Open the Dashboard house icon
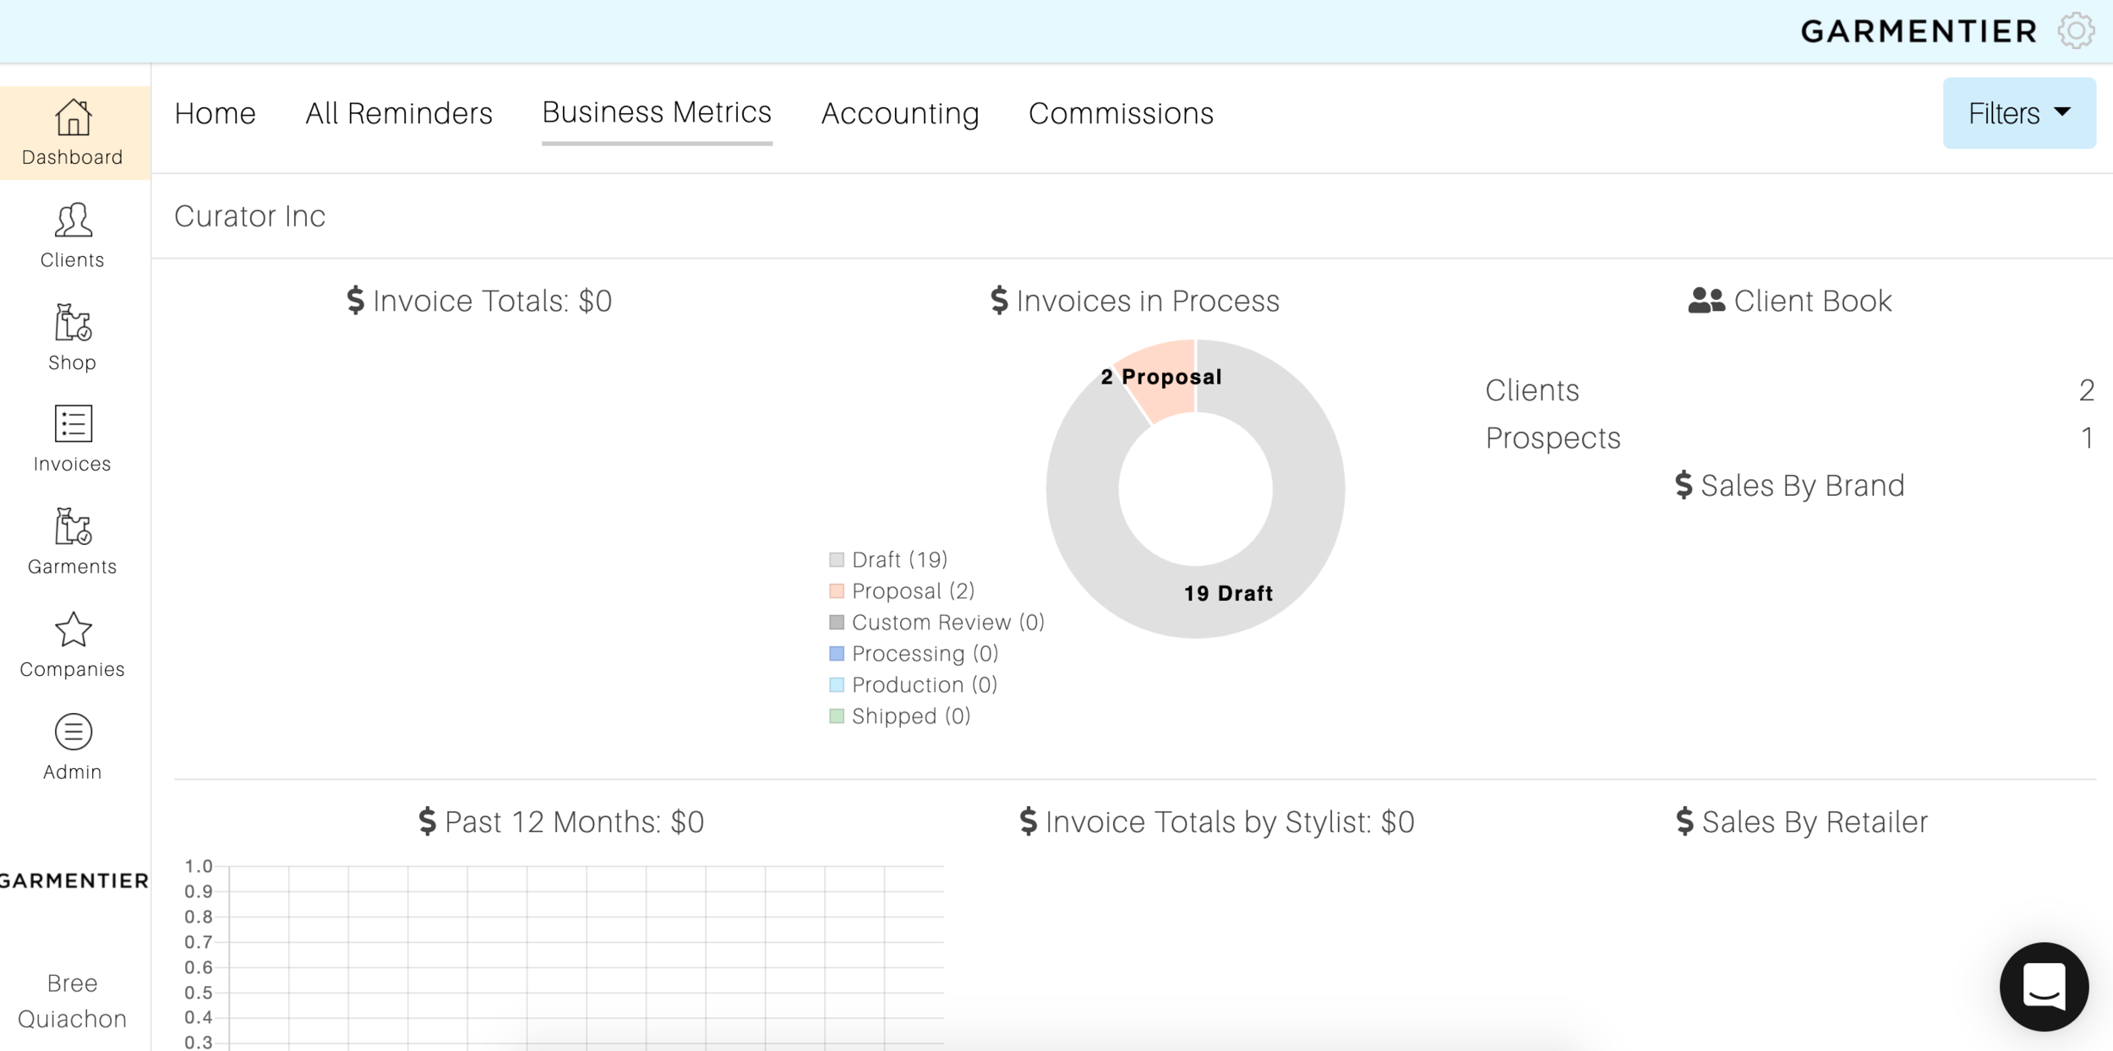 coord(74,118)
